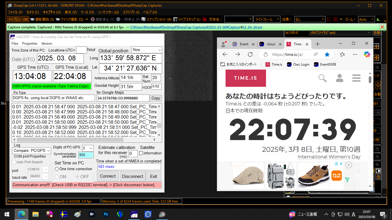Toggle the ライブビュー live view button
Viewport: 392px width, 220px height.
point(18,19)
